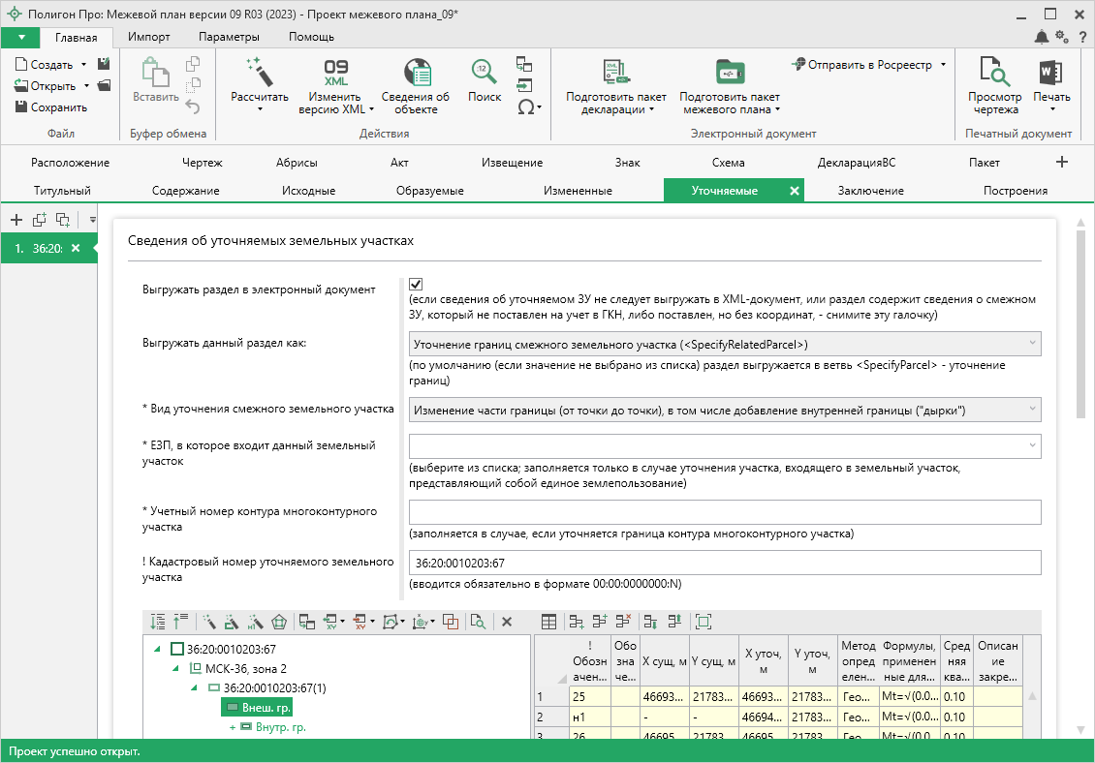Click the delete X icon in tree toolbar

[506, 622]
